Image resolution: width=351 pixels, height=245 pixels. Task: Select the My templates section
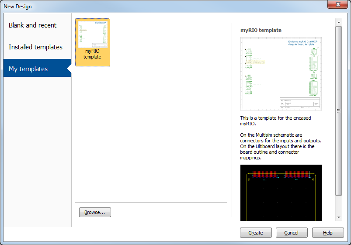pyautogui.click(x=37, y=68)
